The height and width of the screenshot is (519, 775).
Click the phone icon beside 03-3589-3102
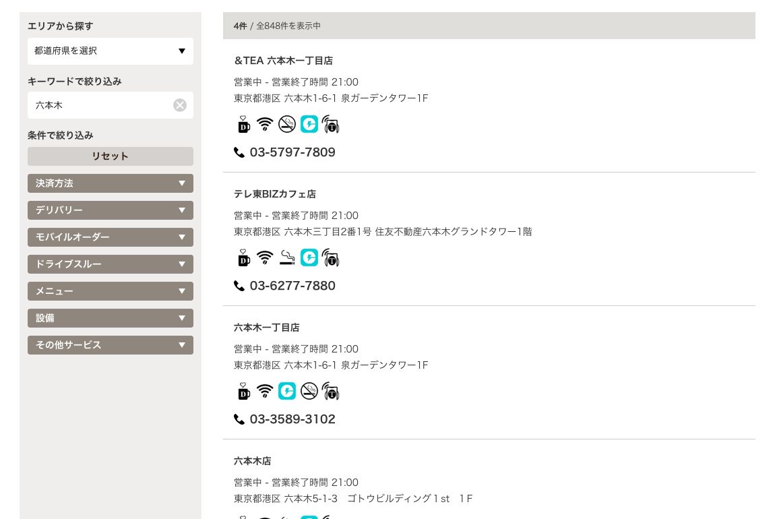click(x=239, y=419)
